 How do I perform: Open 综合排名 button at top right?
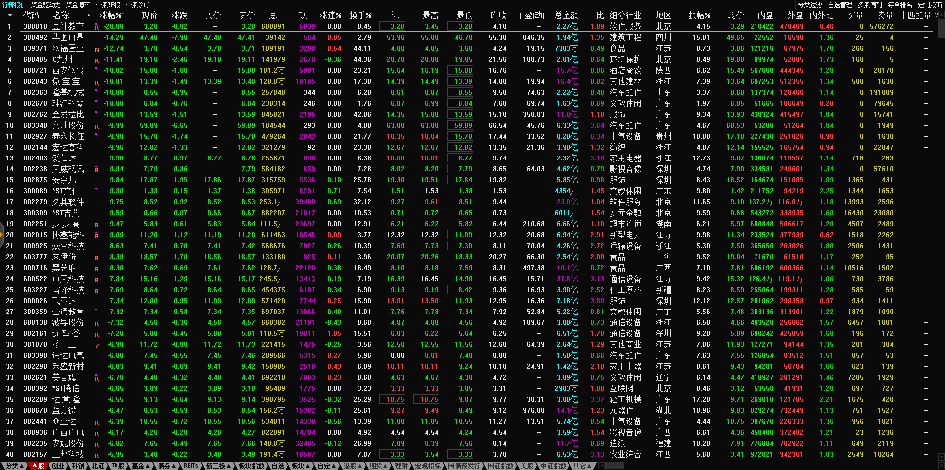(x=900, y=5)
